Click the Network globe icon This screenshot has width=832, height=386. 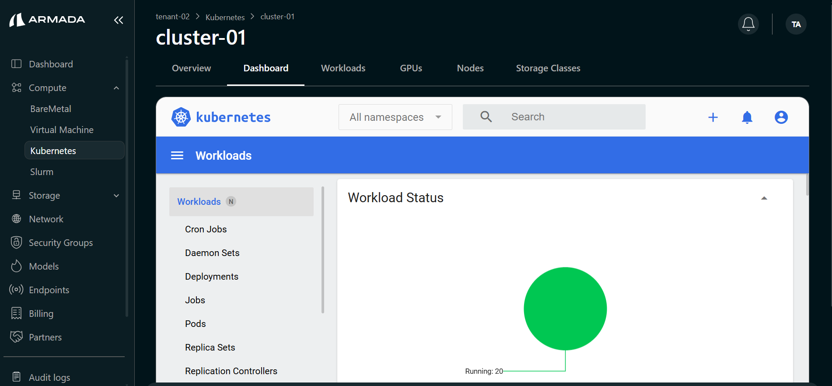(16, 219)
